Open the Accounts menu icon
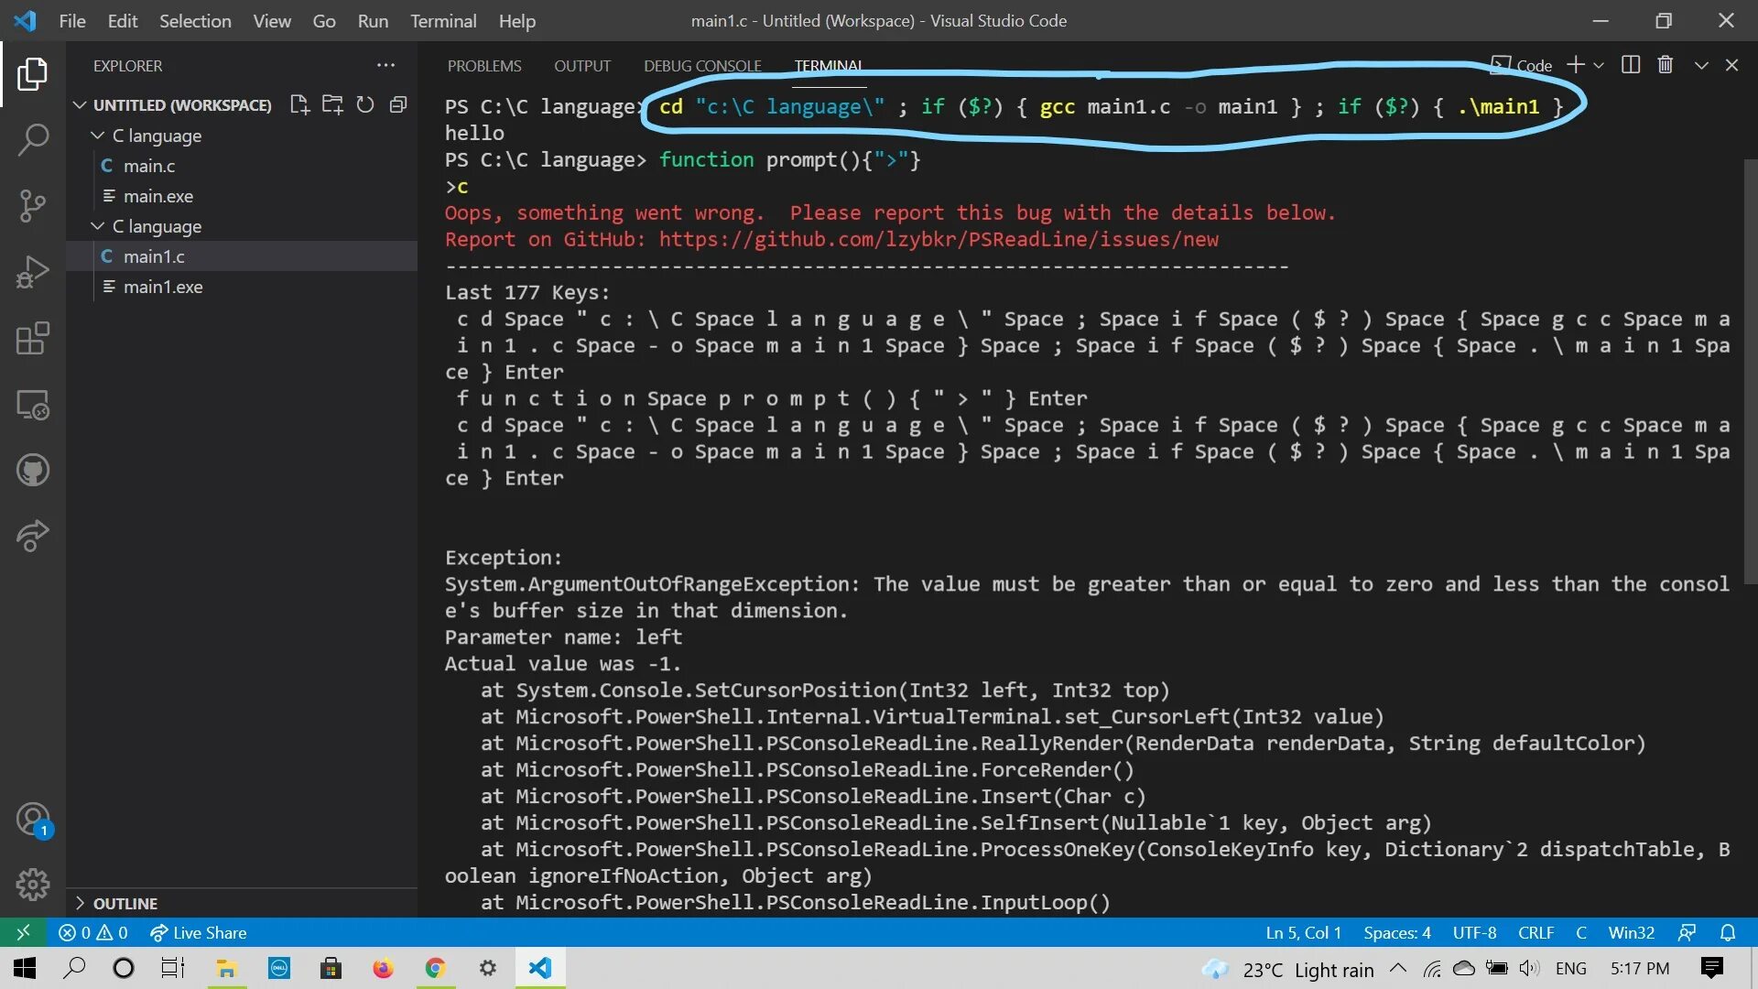 (32, 819)
